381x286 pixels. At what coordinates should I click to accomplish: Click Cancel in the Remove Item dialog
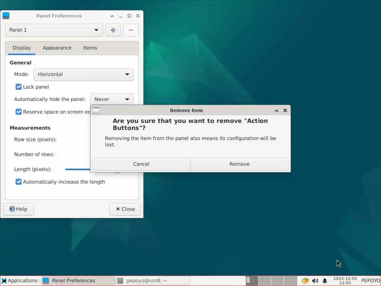click(x=141, y=164)
